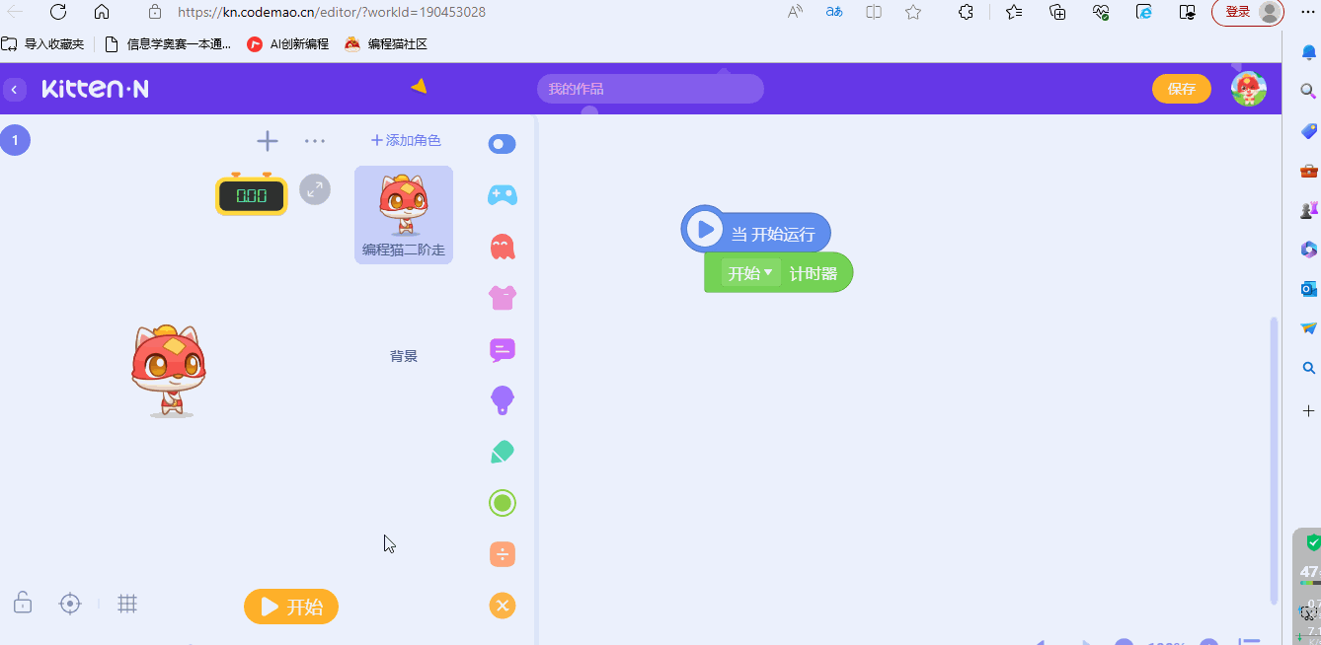Open AI创新编程 bookmark

coord(288,44)
